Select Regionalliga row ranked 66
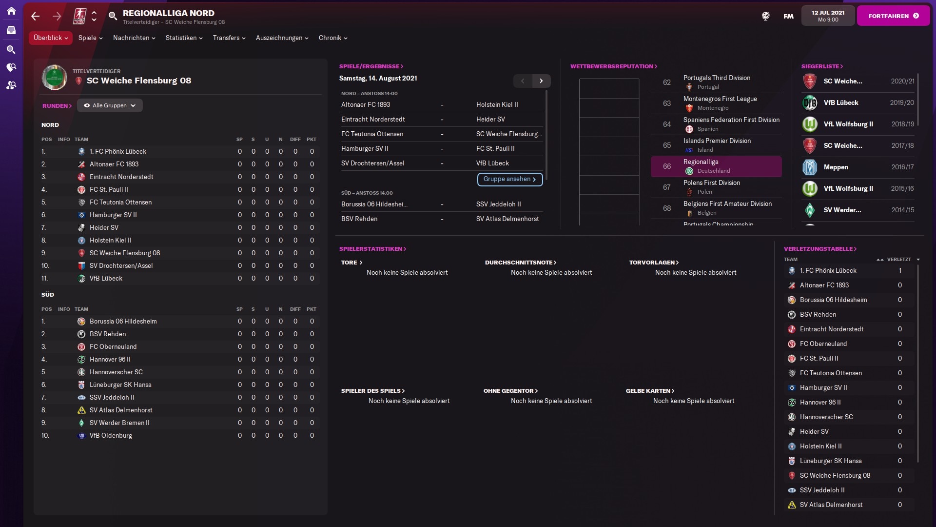This screenshot has height=527, width=936. click(716, 166)
